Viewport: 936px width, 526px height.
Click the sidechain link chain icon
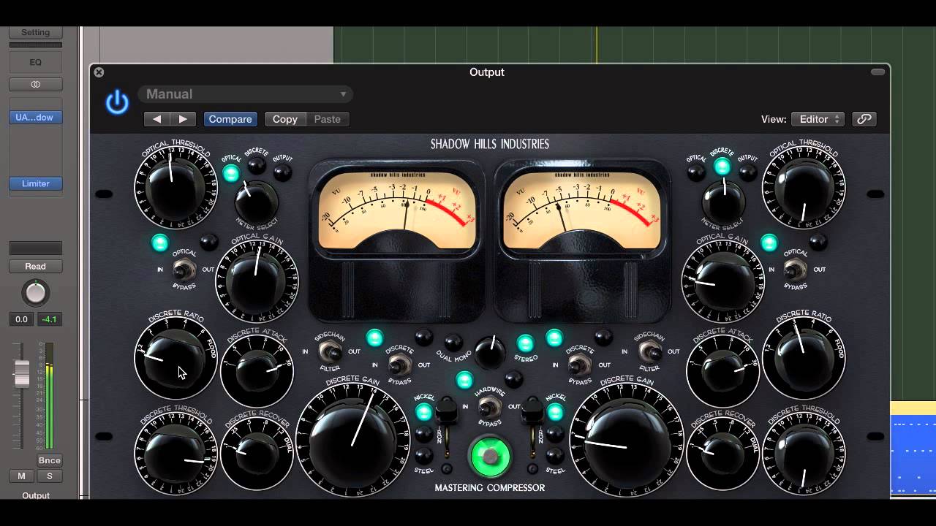(864, 119)
